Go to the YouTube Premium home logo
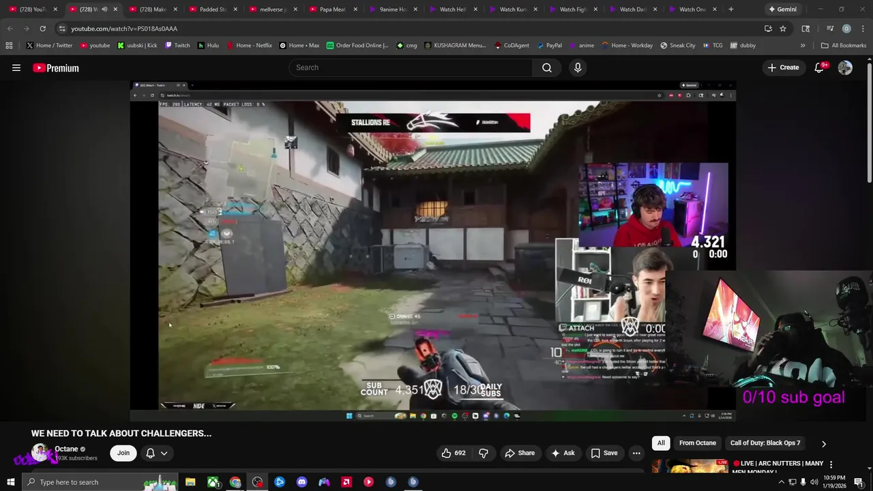The width and height of the screenshot is (873, 491). click(56, 68)
